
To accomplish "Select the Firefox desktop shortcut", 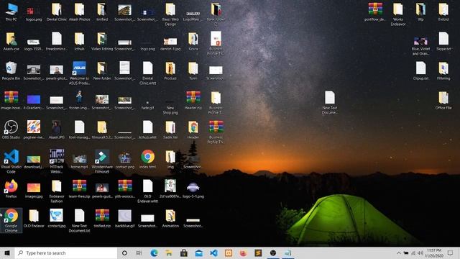I will (11, 188).
